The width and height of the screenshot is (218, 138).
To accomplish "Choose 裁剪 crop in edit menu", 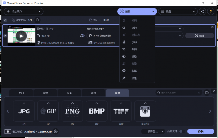I will click(137, 49).
